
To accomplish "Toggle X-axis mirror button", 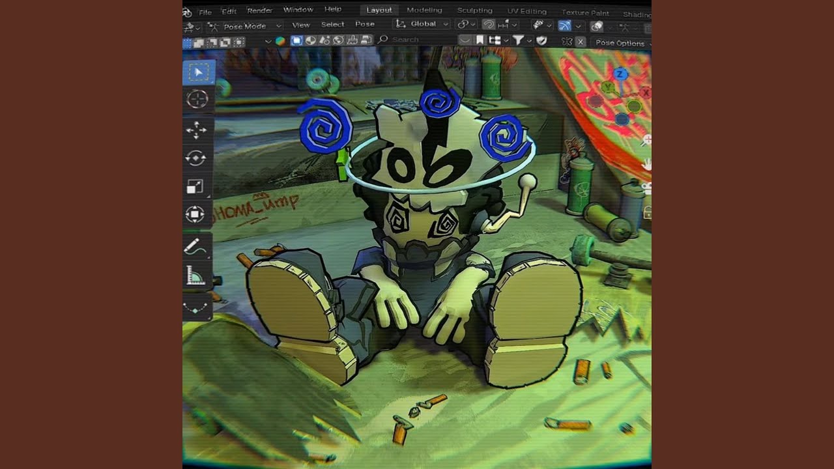I will point(580,42).
